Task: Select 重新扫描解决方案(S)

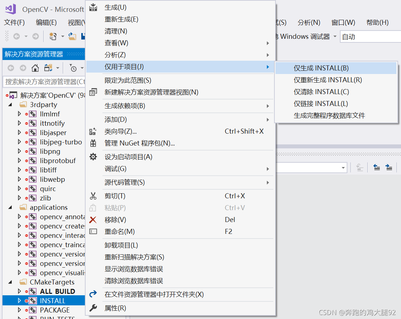Action: pos(180,257)
